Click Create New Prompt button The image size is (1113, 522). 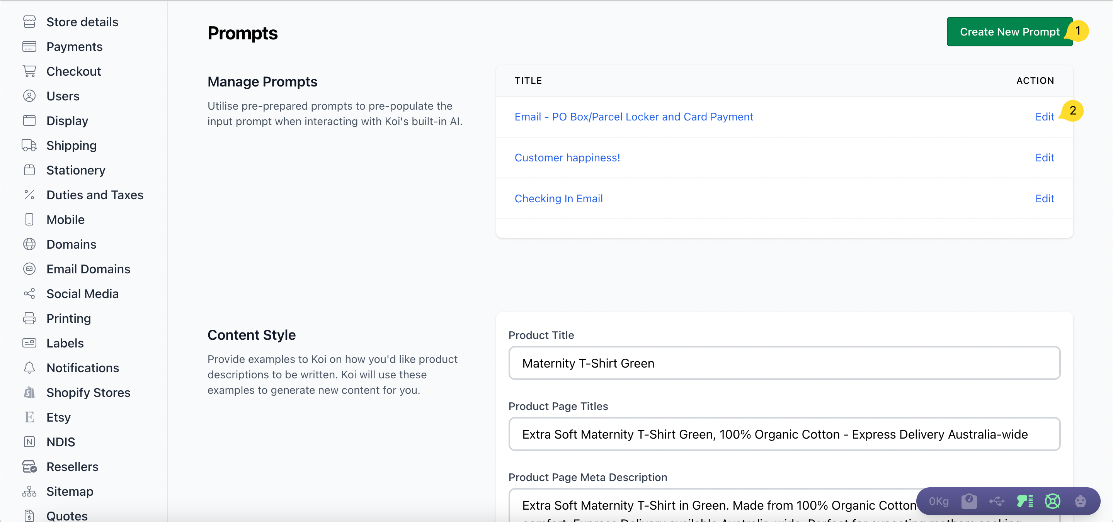[1009, 32]
